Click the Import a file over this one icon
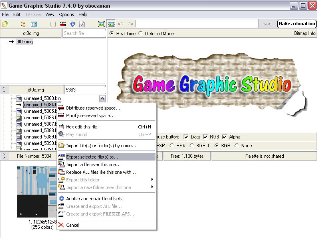The width and height of the screenshot is (317, 238). pos(61,164)
